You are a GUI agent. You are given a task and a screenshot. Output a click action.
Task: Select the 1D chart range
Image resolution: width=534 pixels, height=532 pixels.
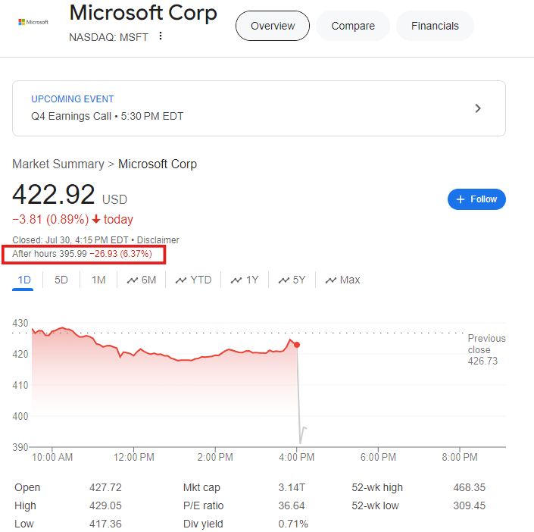[24, 280]
